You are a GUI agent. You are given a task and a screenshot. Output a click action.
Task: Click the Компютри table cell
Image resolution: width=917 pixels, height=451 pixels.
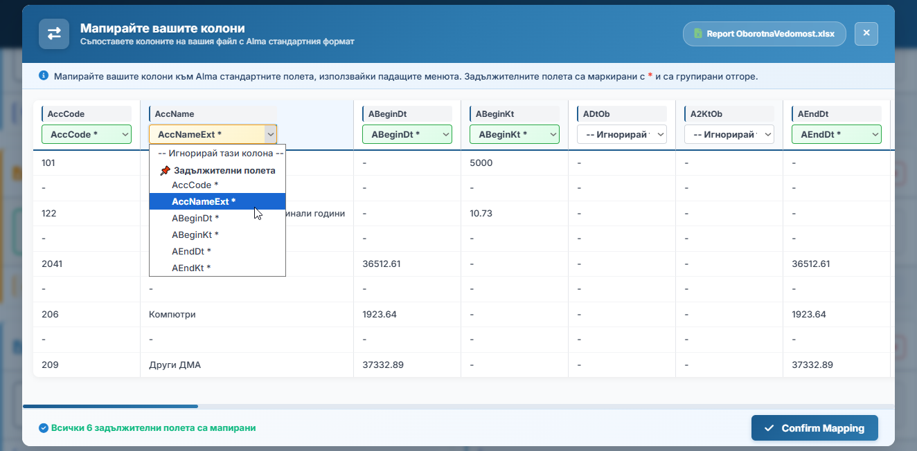pyautogui.click(x=172, y=314)
